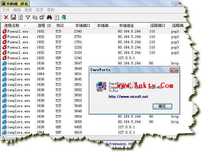Click the save floppy disk toolbar icon
The height and width of the screenshot is (152, 202).
coord(13,17)
